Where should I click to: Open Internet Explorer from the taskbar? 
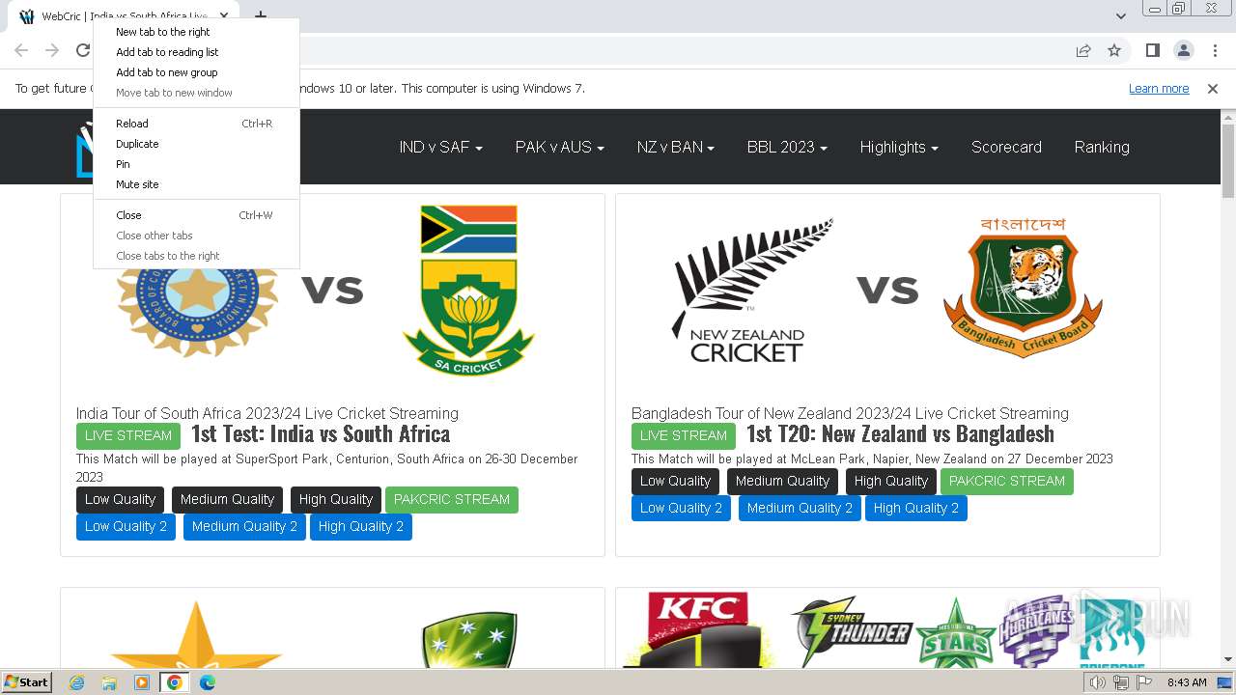point(76,682)
